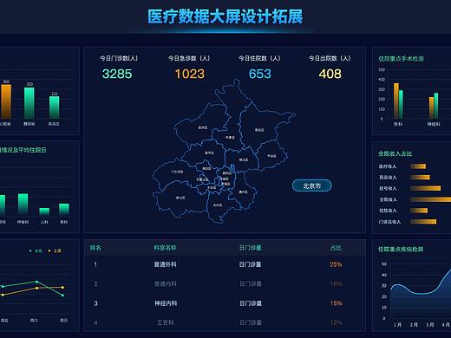The height and width of the screenshot is (338, 451).
Task: Select 怀柔区 district on the map
Action: coord(230,138)
